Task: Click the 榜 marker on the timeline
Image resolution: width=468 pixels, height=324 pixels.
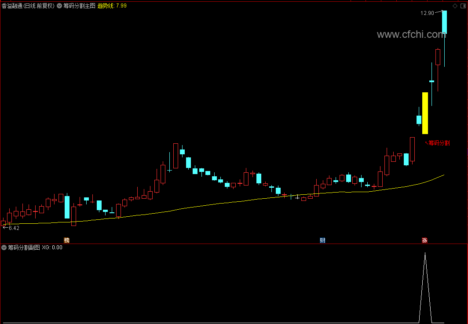Action: pyautogui.click(x=66, y=240)
